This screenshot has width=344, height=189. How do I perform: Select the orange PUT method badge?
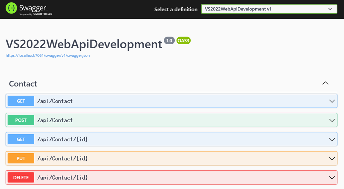[x=20, y=158]
